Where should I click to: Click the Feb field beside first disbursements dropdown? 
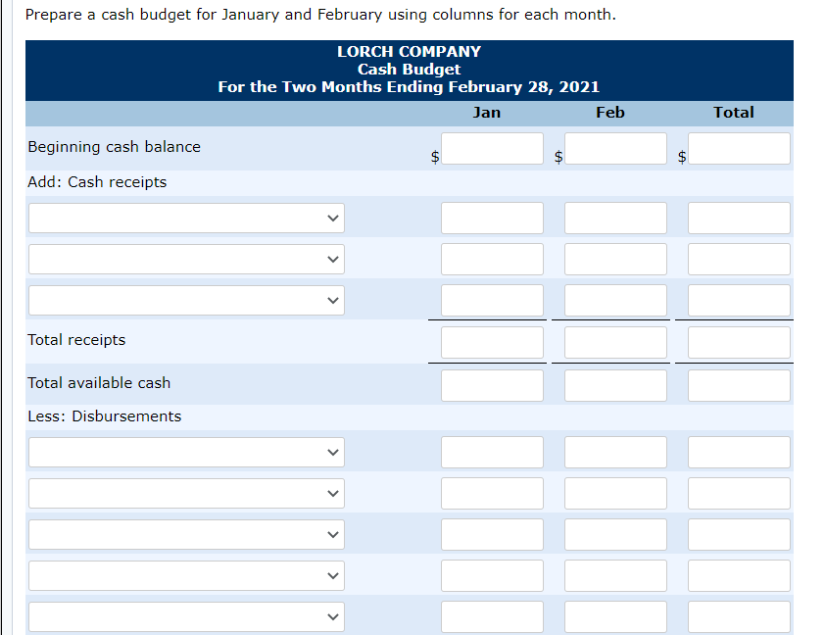coord(615,452)
